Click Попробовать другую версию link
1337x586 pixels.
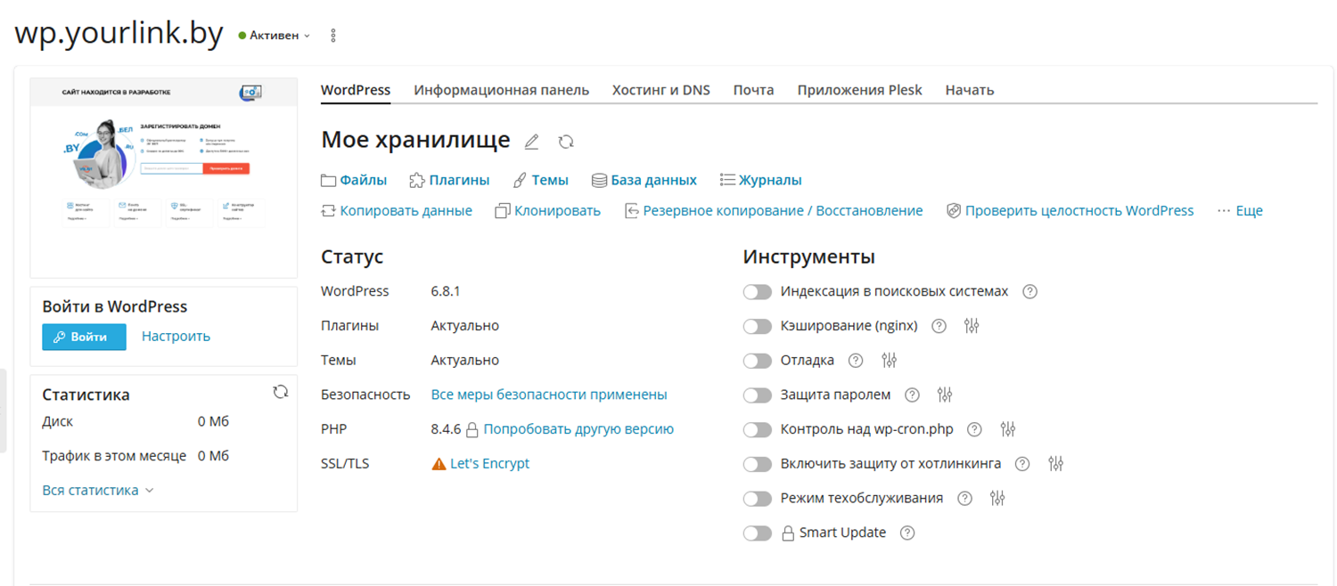tap(578, 429)
